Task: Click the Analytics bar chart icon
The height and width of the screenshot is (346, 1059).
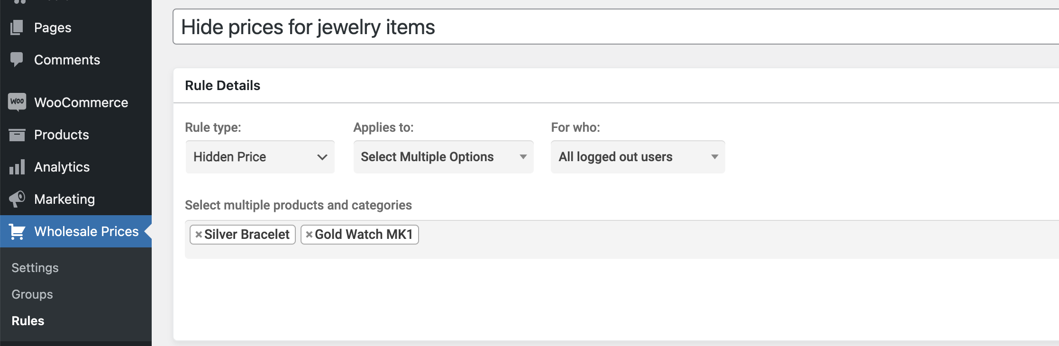Action: (x=17, y=167)
